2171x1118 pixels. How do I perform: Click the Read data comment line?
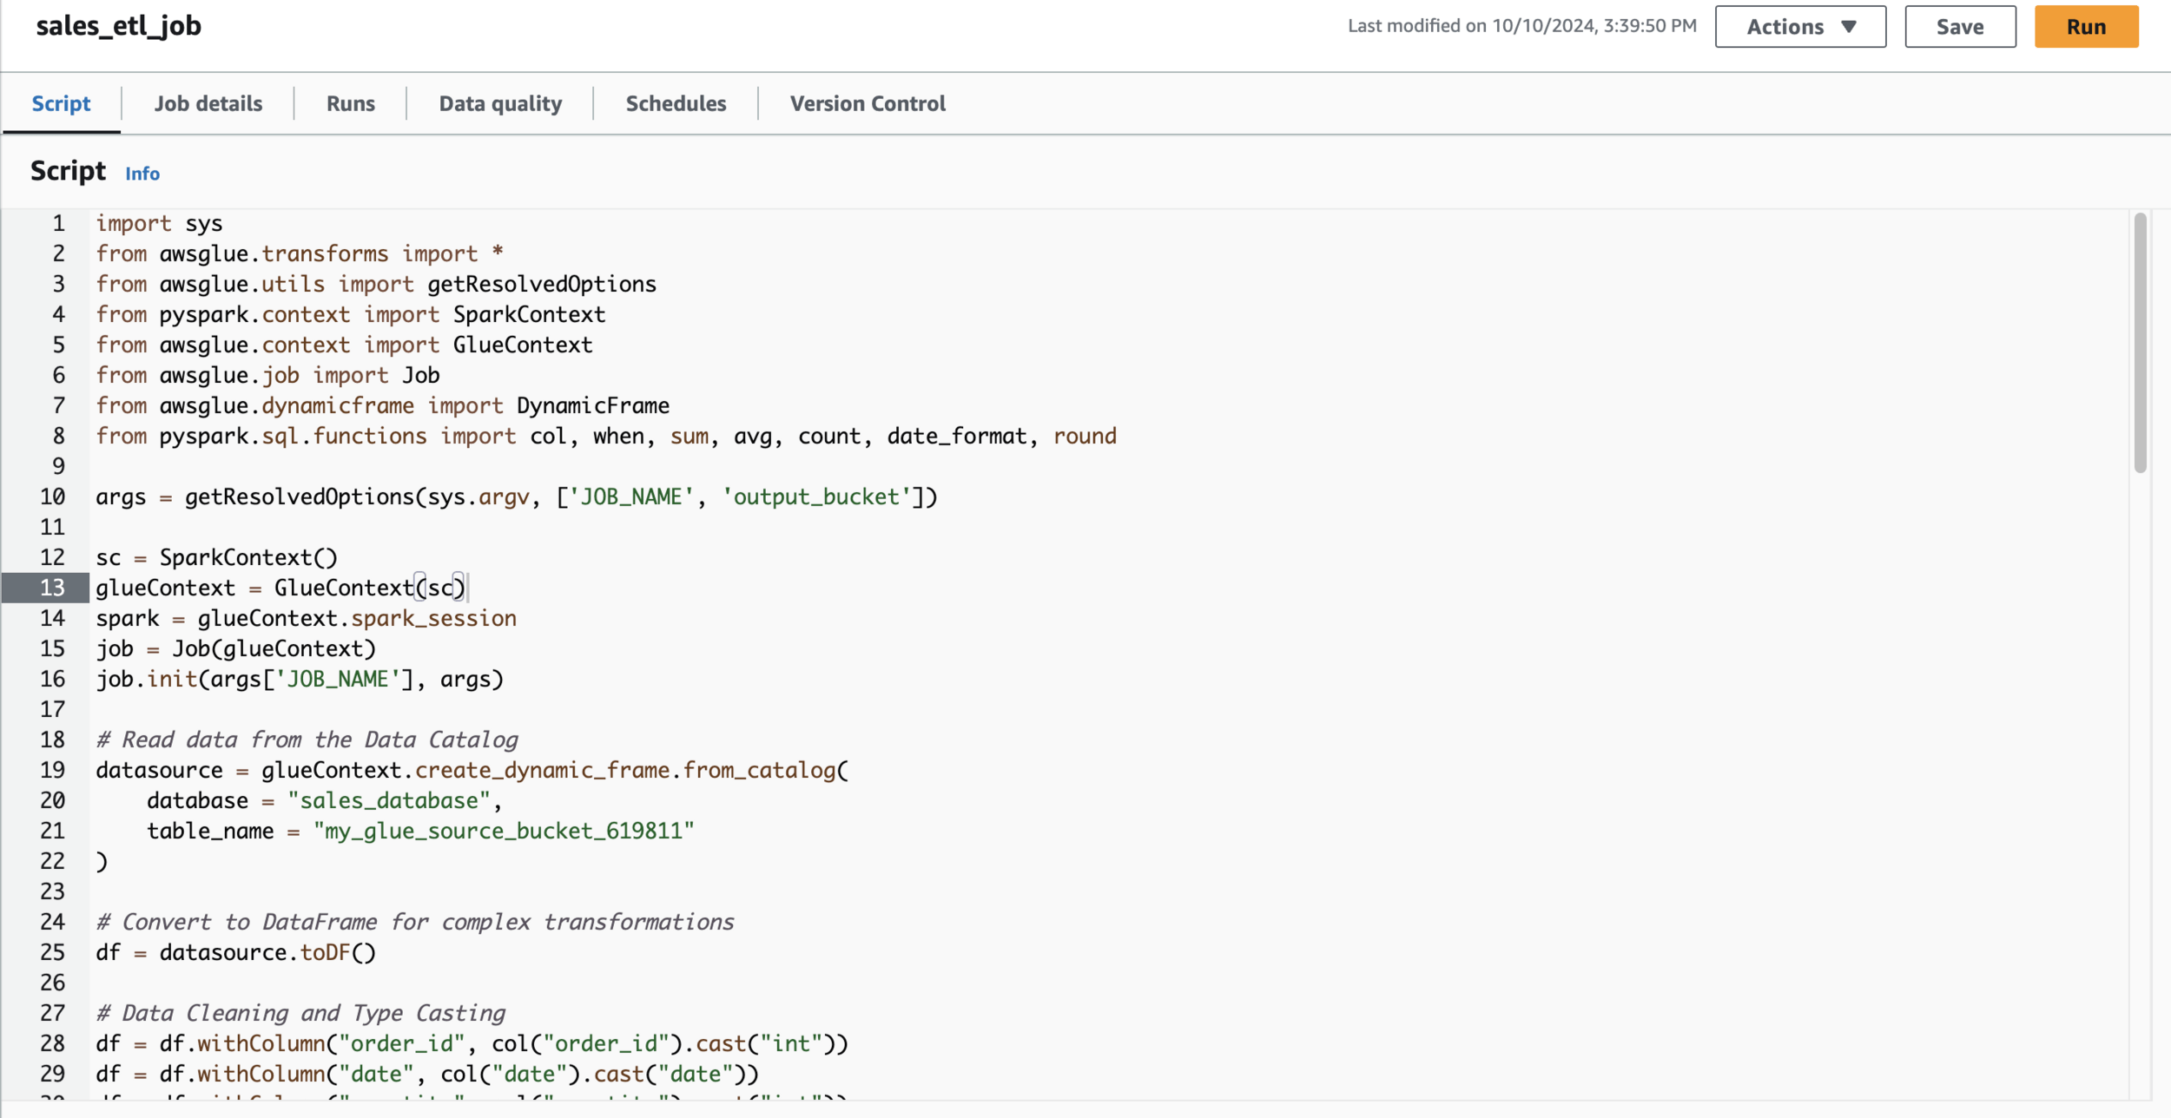click(307, 740)
